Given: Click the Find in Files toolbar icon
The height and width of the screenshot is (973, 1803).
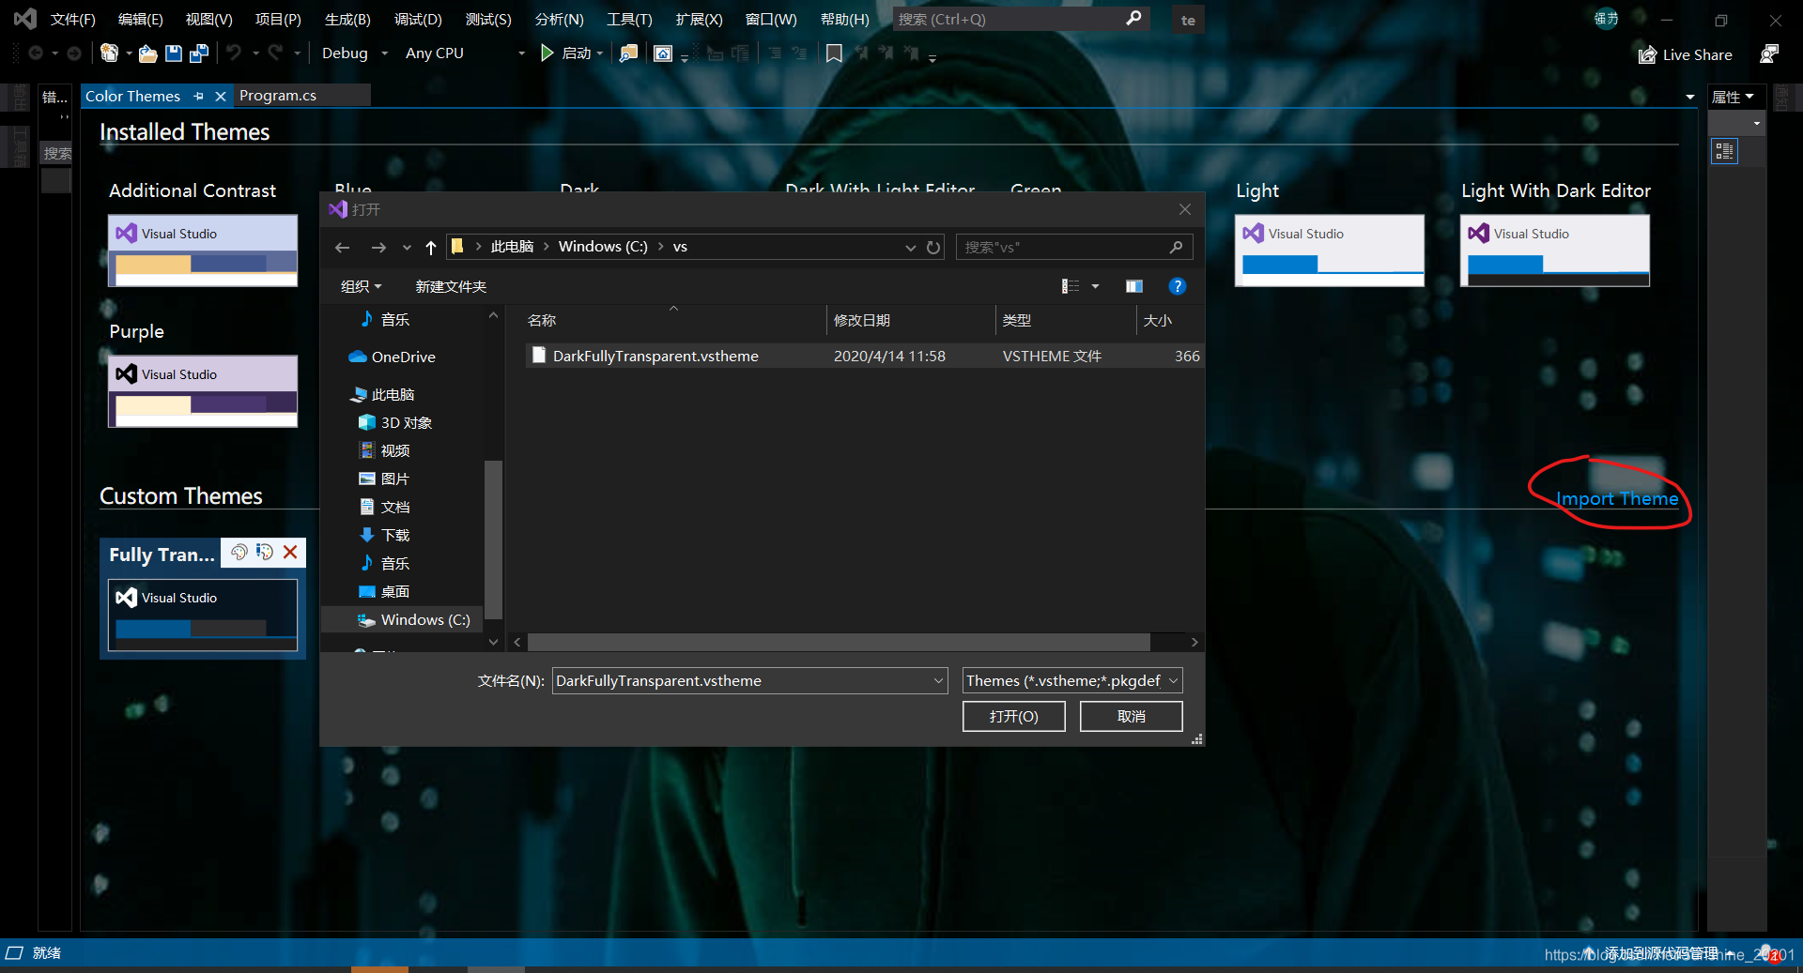Looking at the screenshot, I should [x=628, y=53].
